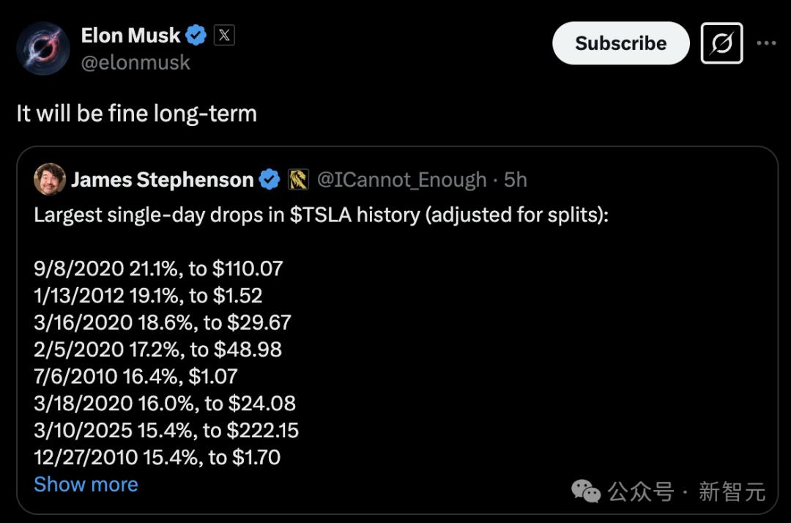
Task: Click the gold affiliate badge icon
Action: pyautogui.click(x=298, y=179)
